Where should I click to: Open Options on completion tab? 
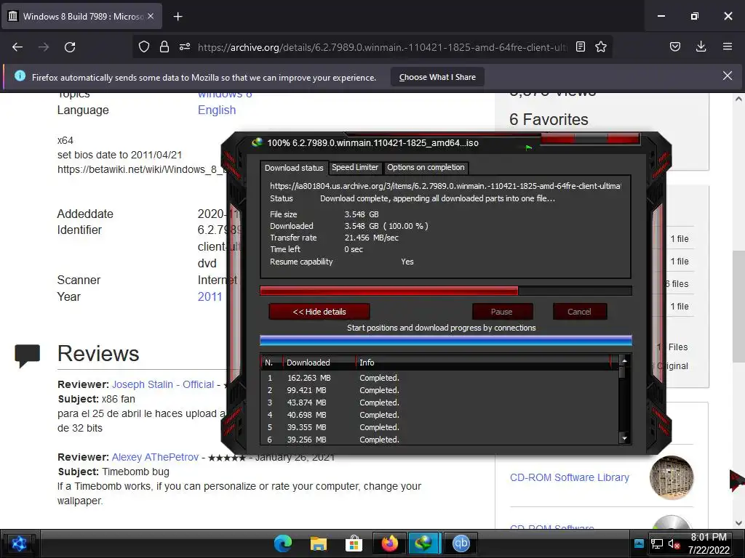[x=426, y=168]
